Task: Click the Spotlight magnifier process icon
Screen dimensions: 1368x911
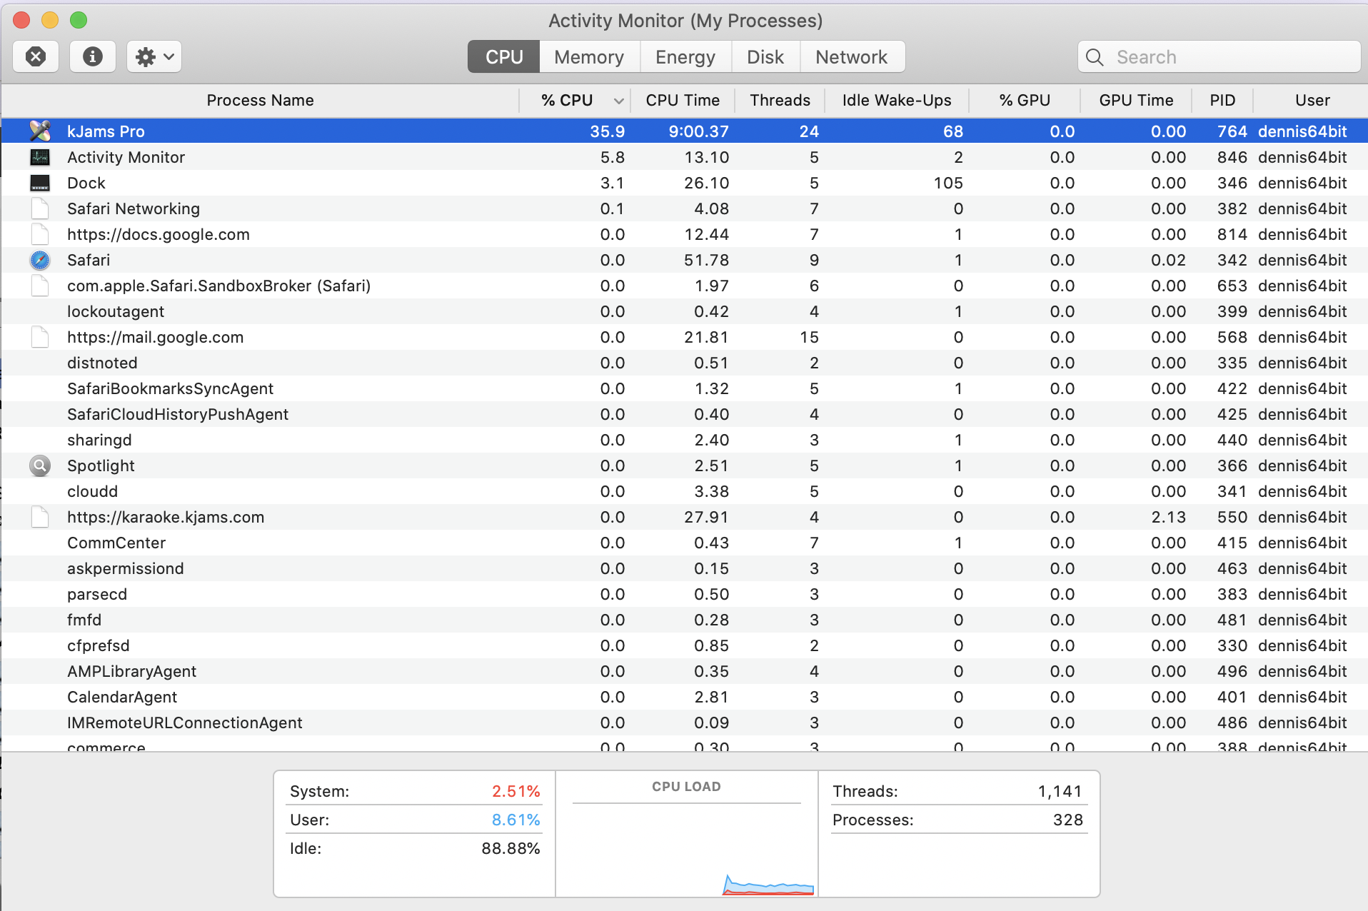Action: [40, 465]
